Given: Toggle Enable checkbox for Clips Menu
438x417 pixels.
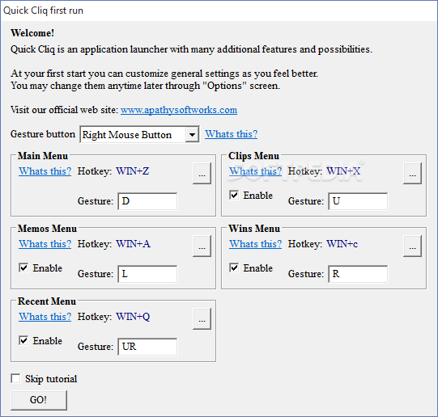Looking at the screenshot, I should point(234,195).
